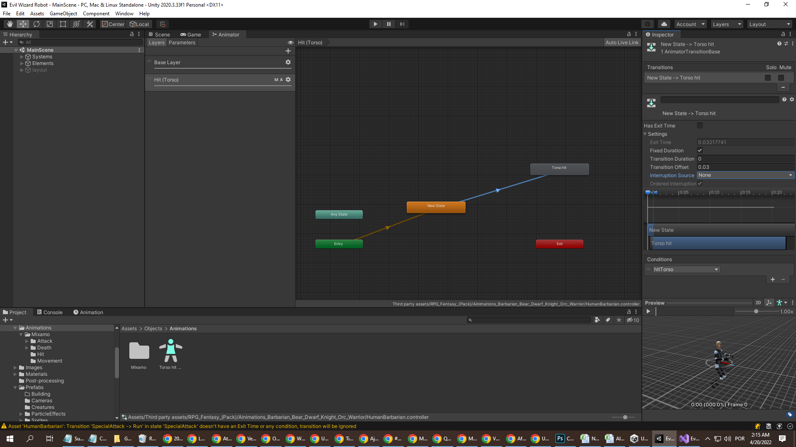Enable Fixed Duration checkbox

click(700, 151)
